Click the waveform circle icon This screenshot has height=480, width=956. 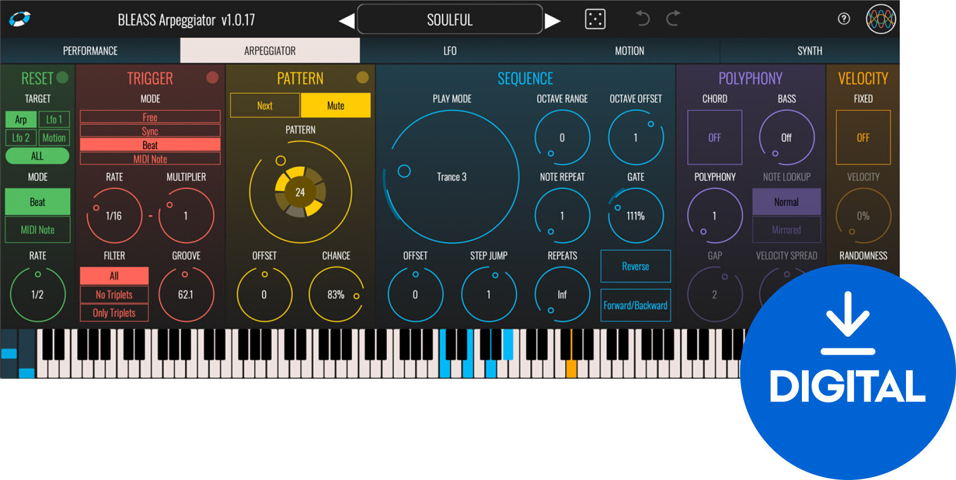pyautogui.click(x=881, y=19)
